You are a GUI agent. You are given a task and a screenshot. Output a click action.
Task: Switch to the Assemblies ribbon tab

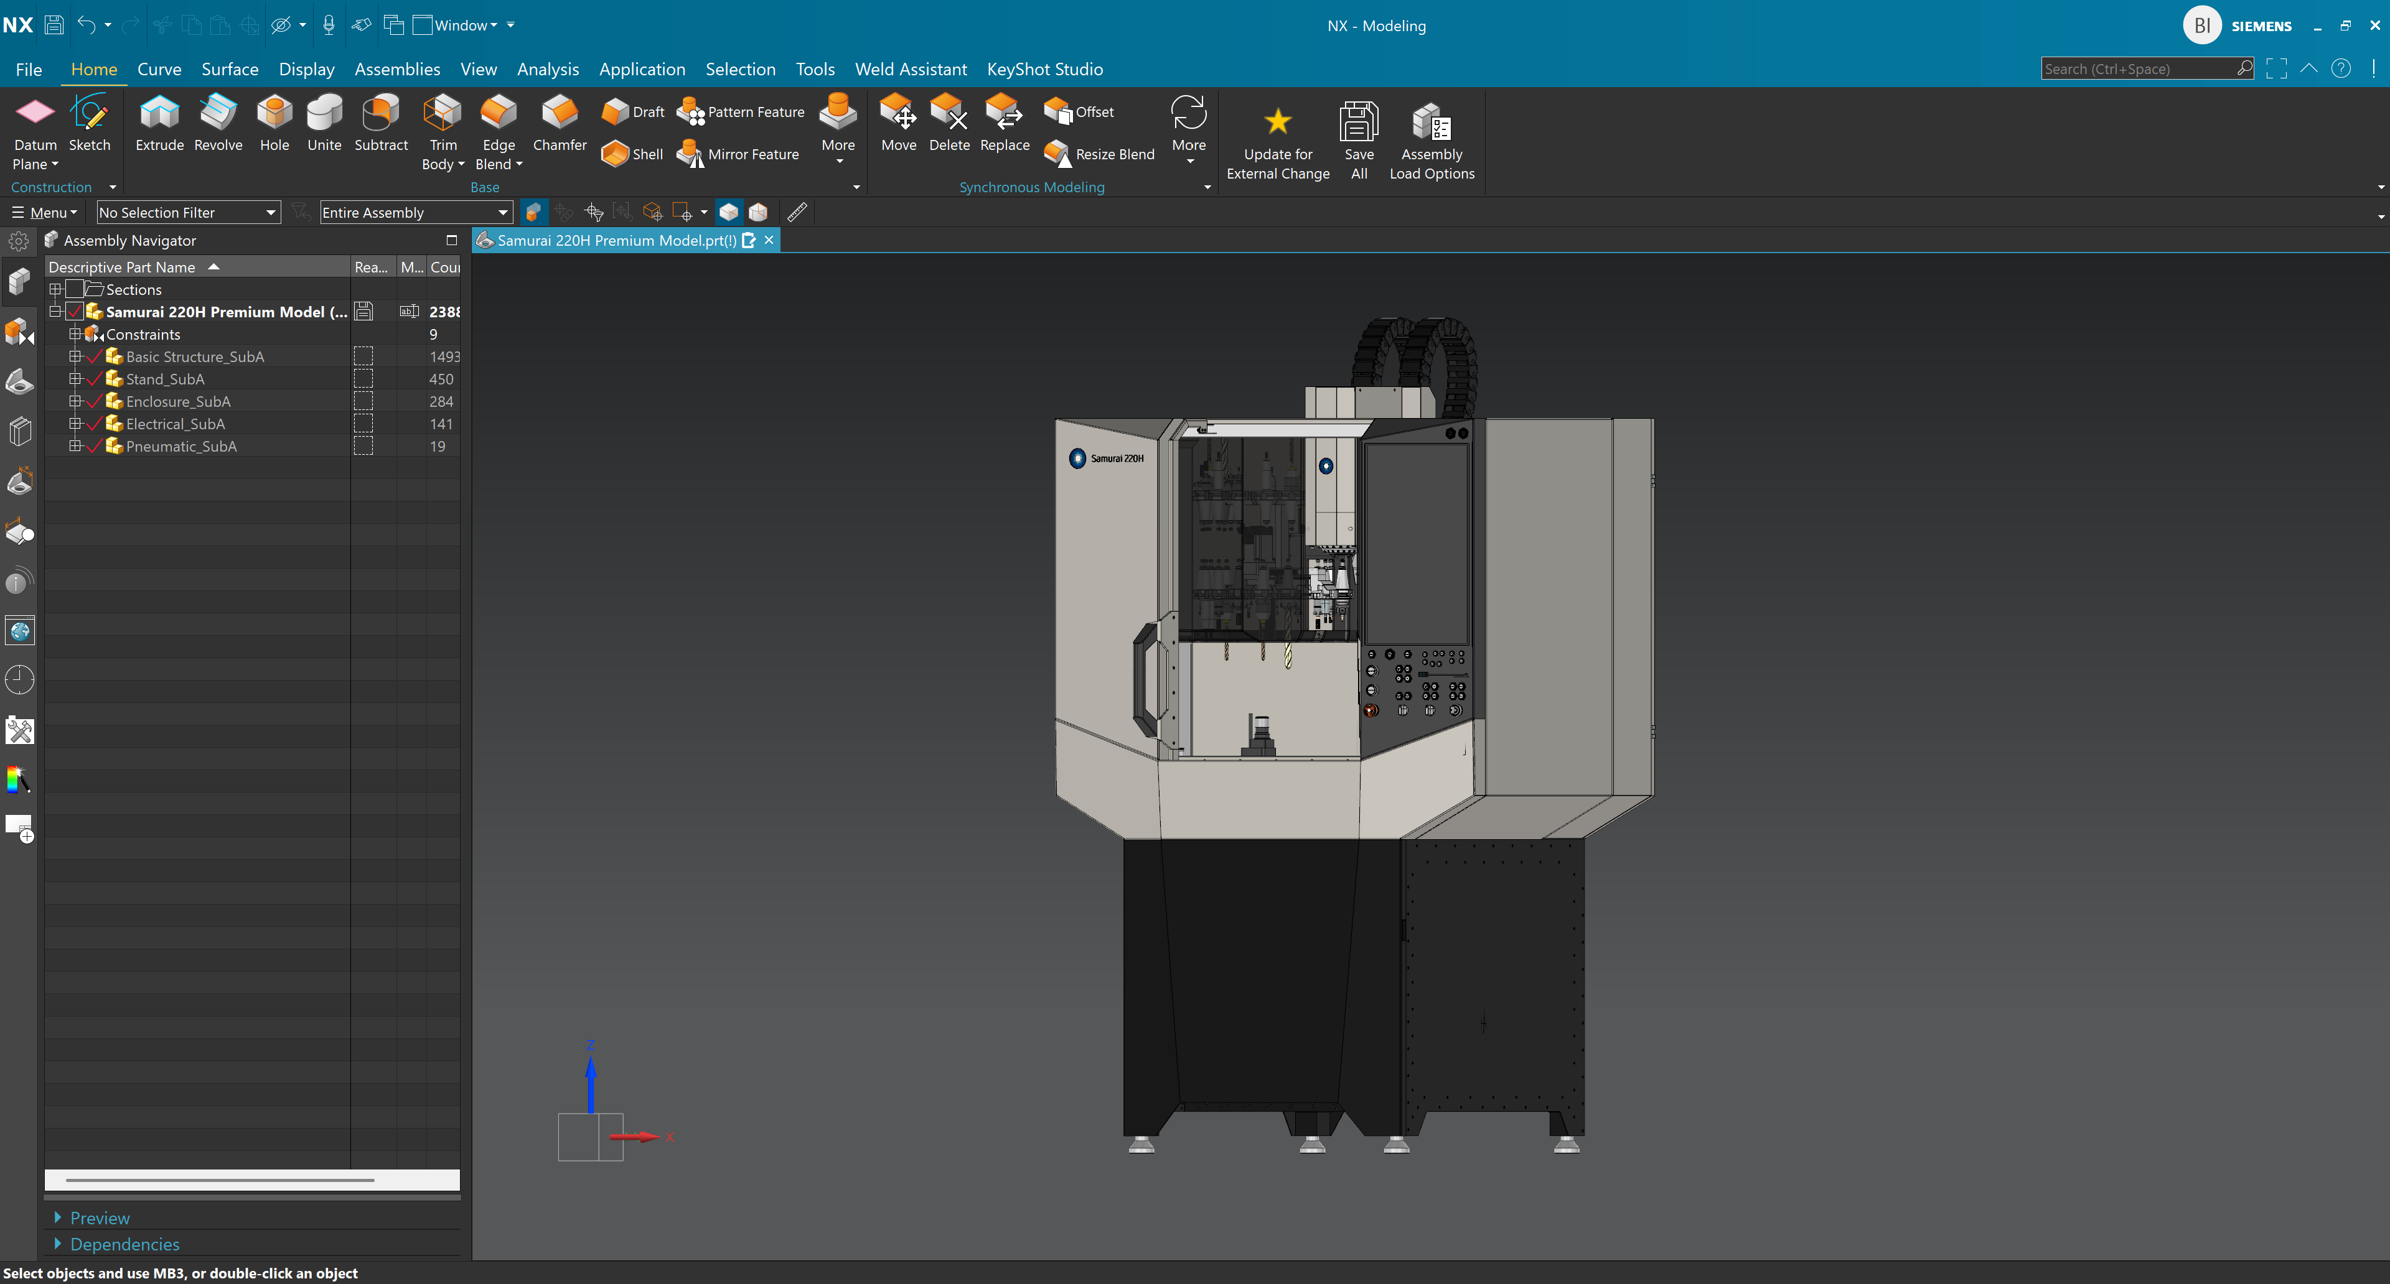coord(397,68)
